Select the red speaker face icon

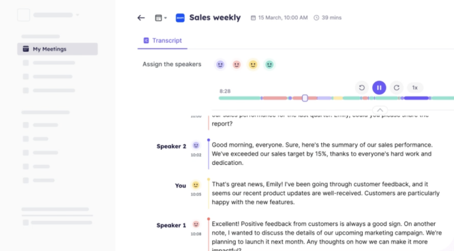[x=236, y=64]
